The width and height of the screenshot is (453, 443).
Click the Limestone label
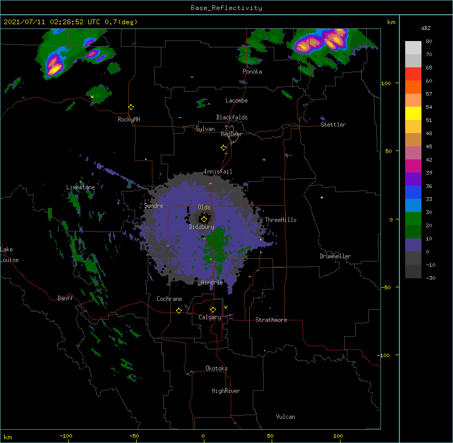80,187
